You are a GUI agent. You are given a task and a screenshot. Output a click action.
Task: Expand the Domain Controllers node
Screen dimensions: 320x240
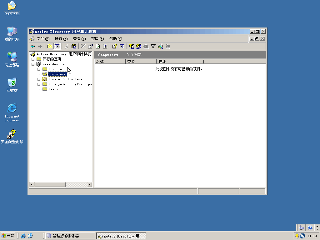(x=39, y=79)
